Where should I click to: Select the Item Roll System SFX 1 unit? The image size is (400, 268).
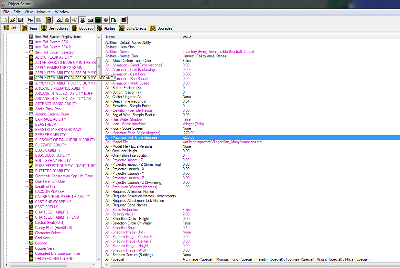coord(53,42)
